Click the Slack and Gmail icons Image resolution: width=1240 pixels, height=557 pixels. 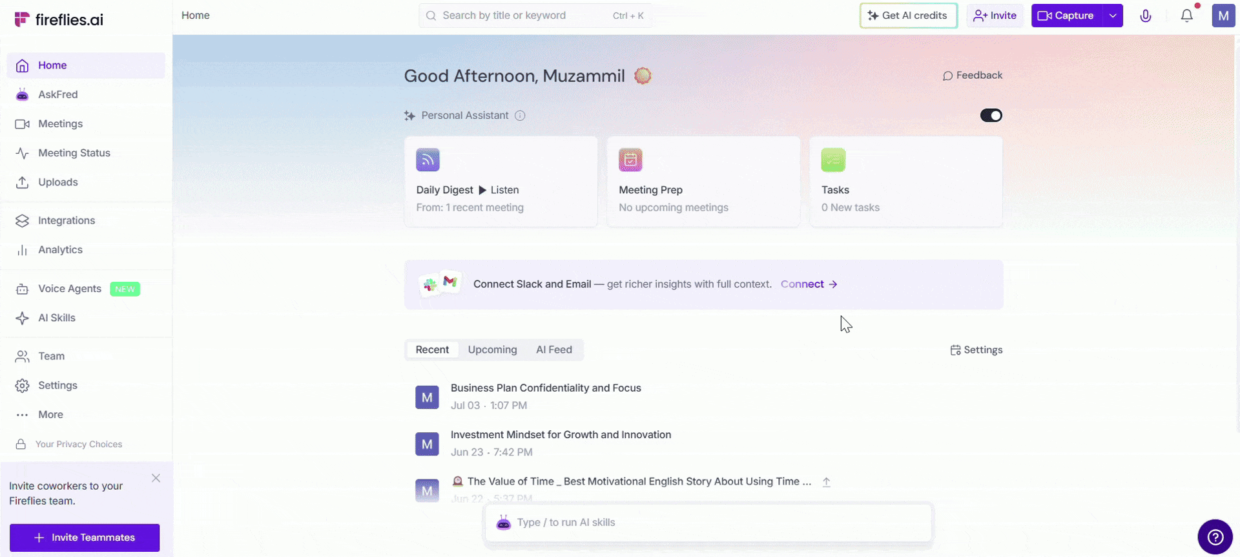tap(440, 284)
